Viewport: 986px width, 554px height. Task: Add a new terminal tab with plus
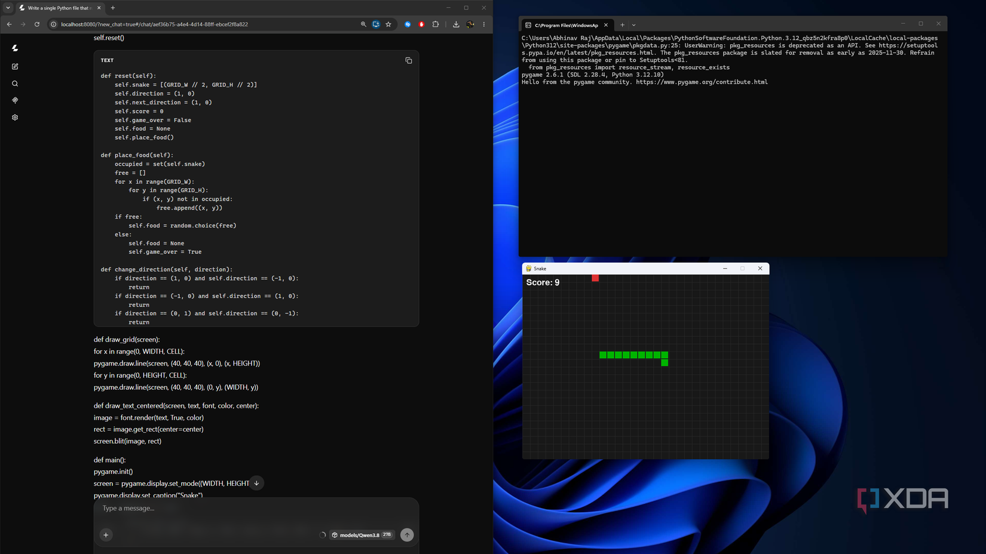coord(622,25)
